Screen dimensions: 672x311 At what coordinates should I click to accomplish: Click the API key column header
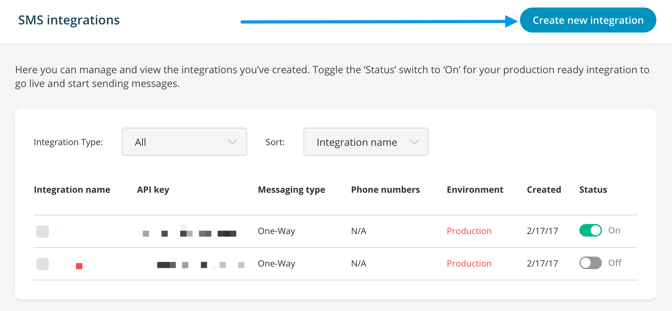tap(153, 190)
